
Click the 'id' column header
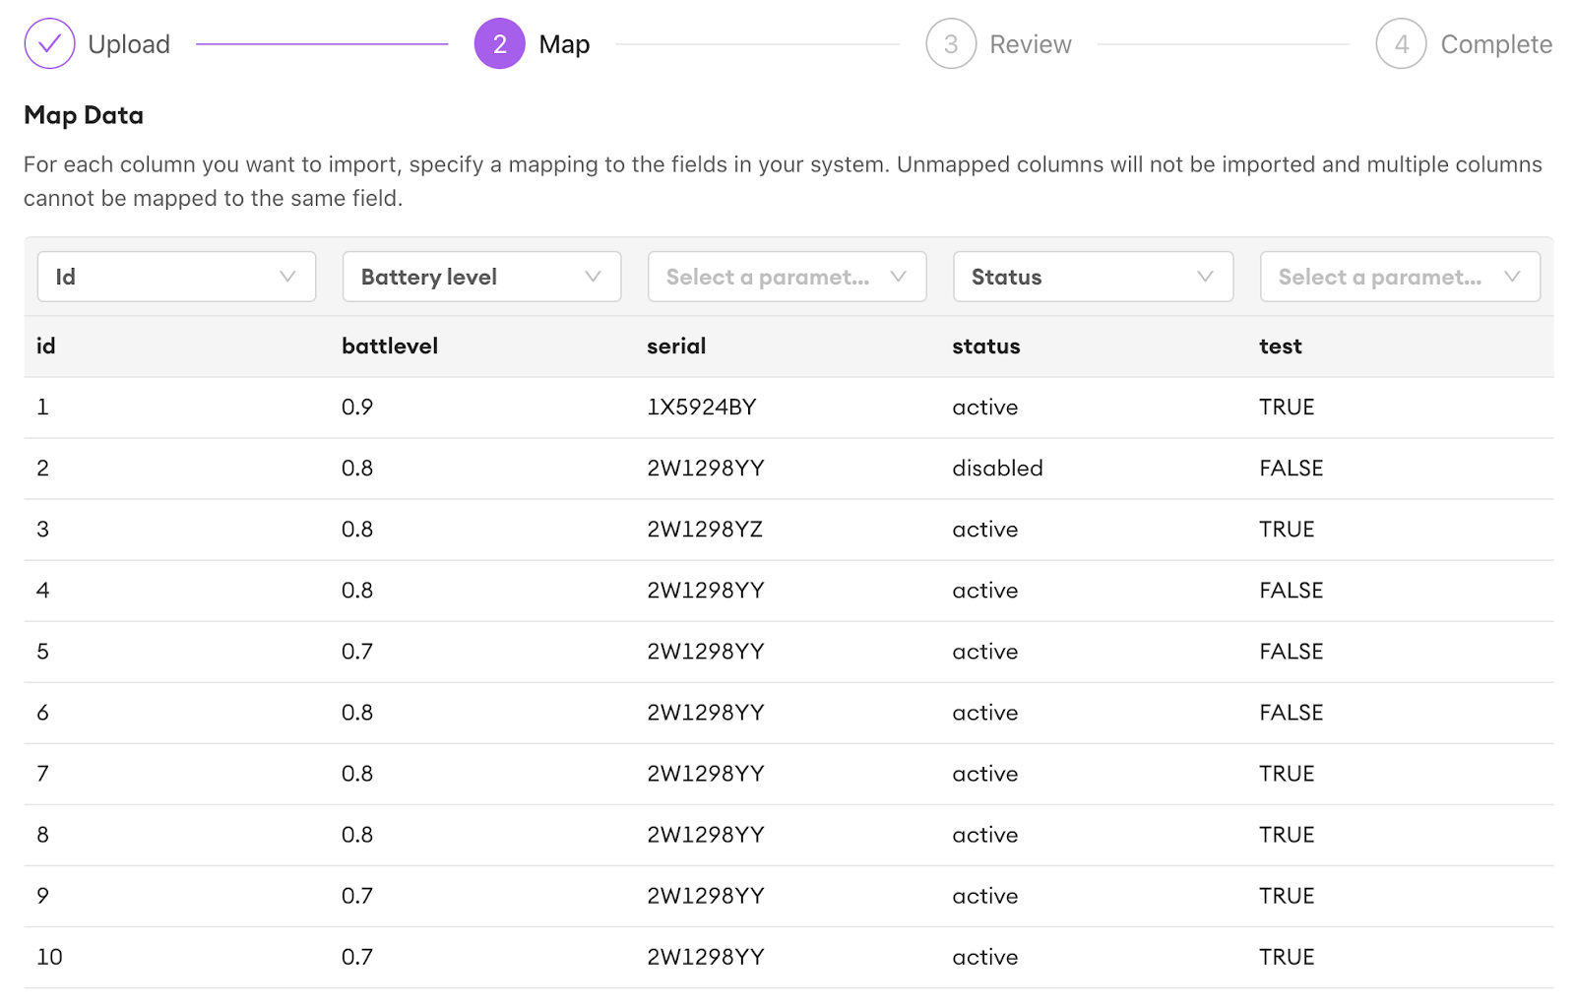pos(46,346)
